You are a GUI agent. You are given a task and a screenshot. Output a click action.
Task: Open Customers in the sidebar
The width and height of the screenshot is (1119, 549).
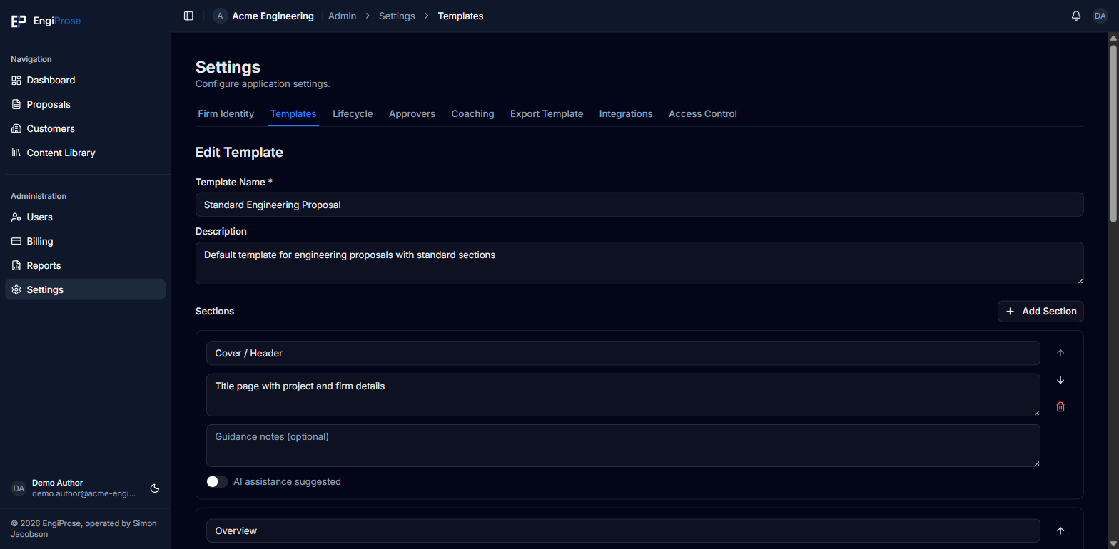86,129
